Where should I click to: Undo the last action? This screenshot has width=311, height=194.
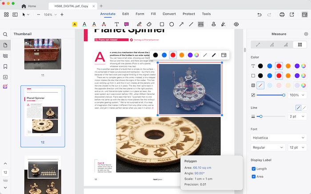coord(259,15)
